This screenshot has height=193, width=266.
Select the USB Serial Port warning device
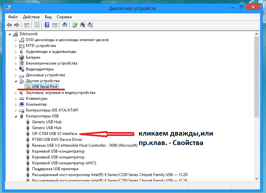pos(45,87)
